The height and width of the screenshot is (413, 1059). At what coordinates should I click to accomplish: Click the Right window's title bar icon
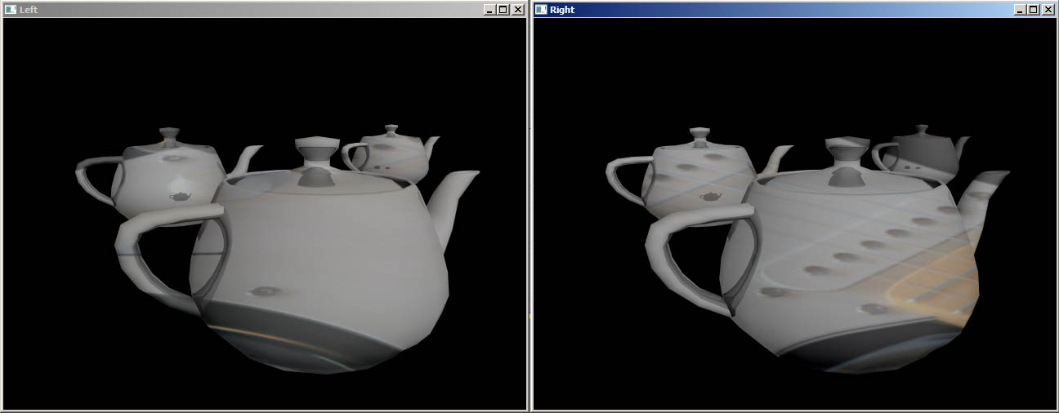point(541,10)
